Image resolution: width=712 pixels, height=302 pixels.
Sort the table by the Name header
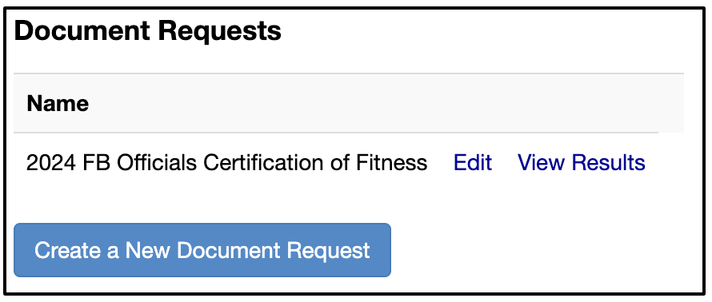pos(58,103)
